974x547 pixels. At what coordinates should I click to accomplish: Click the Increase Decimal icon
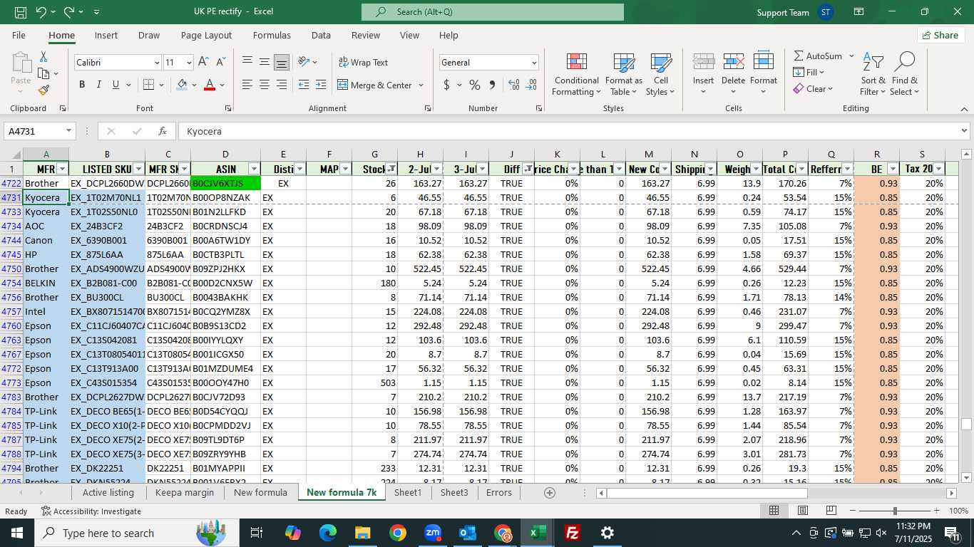click(x=514, y=85)
